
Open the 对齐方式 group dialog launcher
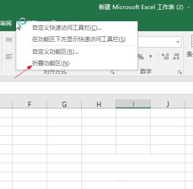[x=112, y=72]
